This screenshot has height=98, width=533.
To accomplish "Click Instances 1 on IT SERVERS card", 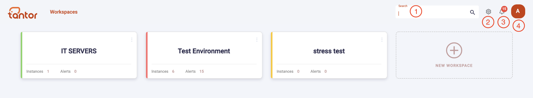I will (38, 71).
